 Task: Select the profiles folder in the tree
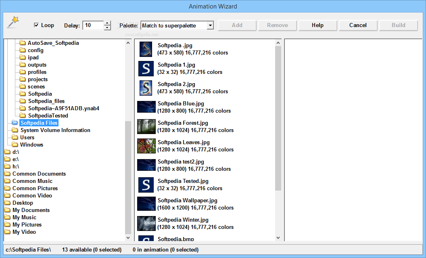point(37,72)
